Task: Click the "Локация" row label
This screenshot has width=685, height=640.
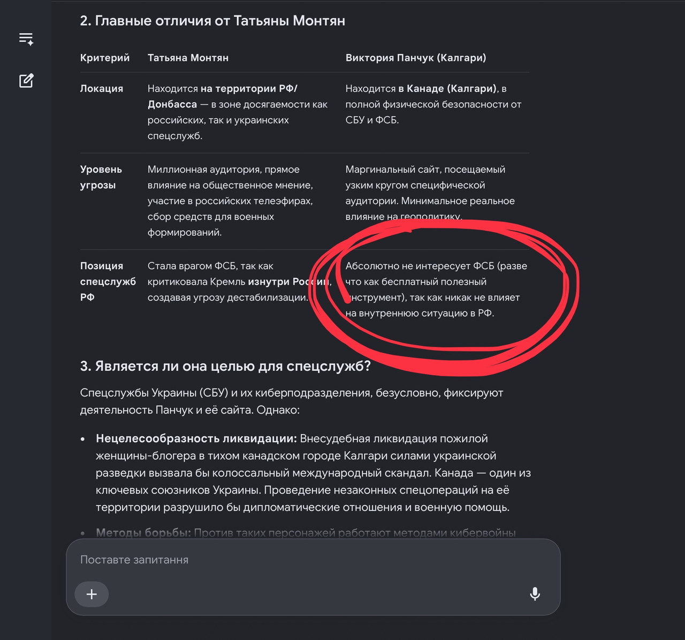Action: tap(102, 89)
